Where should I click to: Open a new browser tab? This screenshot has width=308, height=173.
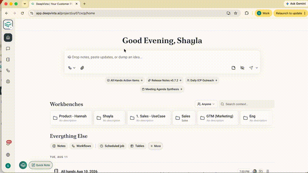coord(84,4)
